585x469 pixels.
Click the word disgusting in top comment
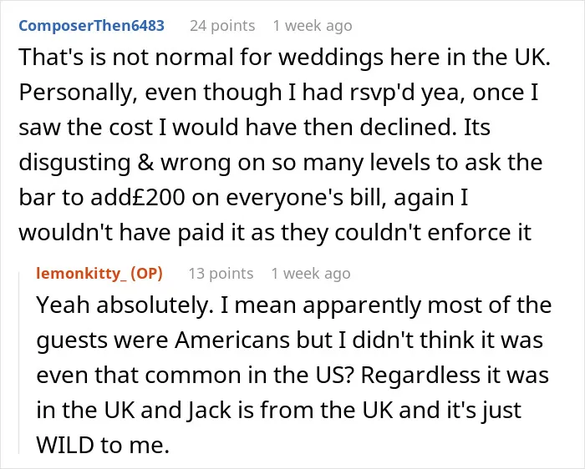[74, 164]
